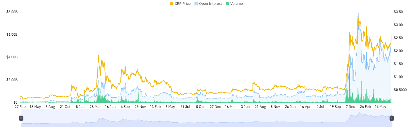Screen dimensions: 413x136
Task: Click the $8.00B left axis label
Action: (x=12, y=12)
